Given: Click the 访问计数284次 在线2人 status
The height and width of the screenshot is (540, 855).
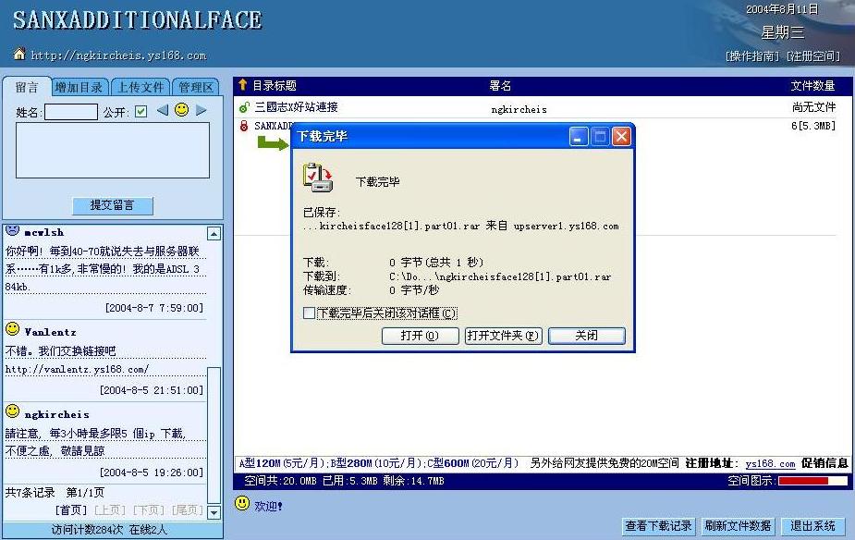Looking at the screenshot, I should point(110,529).
